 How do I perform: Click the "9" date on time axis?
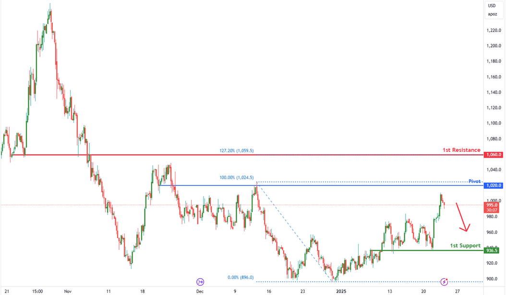click(x=235, y=291)
